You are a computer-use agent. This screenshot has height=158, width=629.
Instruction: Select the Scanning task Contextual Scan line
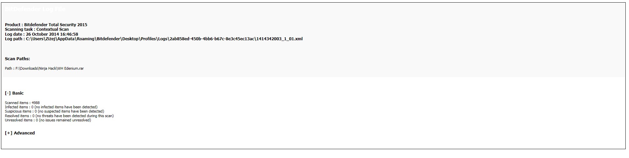[37, 29]
